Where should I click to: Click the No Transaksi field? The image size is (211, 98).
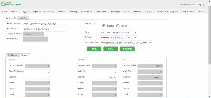pos(35,39)
